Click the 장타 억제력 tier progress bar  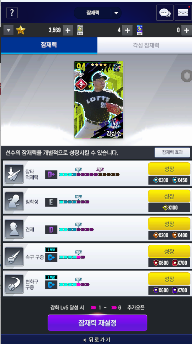pos(89,174)
